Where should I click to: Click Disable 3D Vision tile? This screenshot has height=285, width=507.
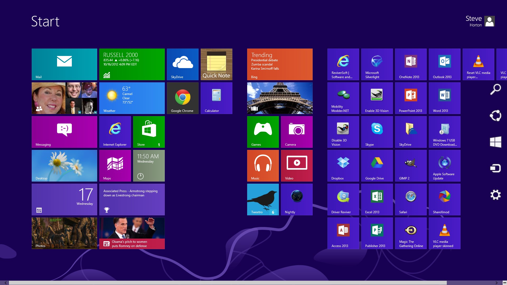point(343,132)
